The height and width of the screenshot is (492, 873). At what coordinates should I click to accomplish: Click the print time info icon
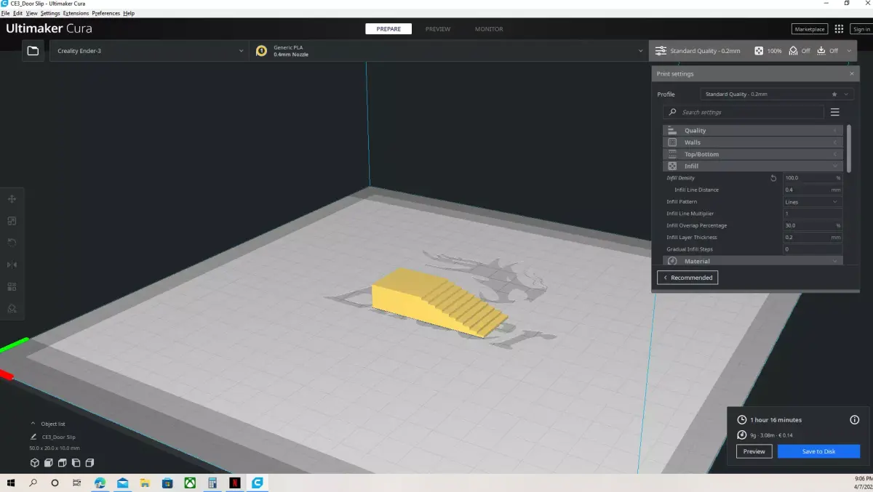point(855,419)
